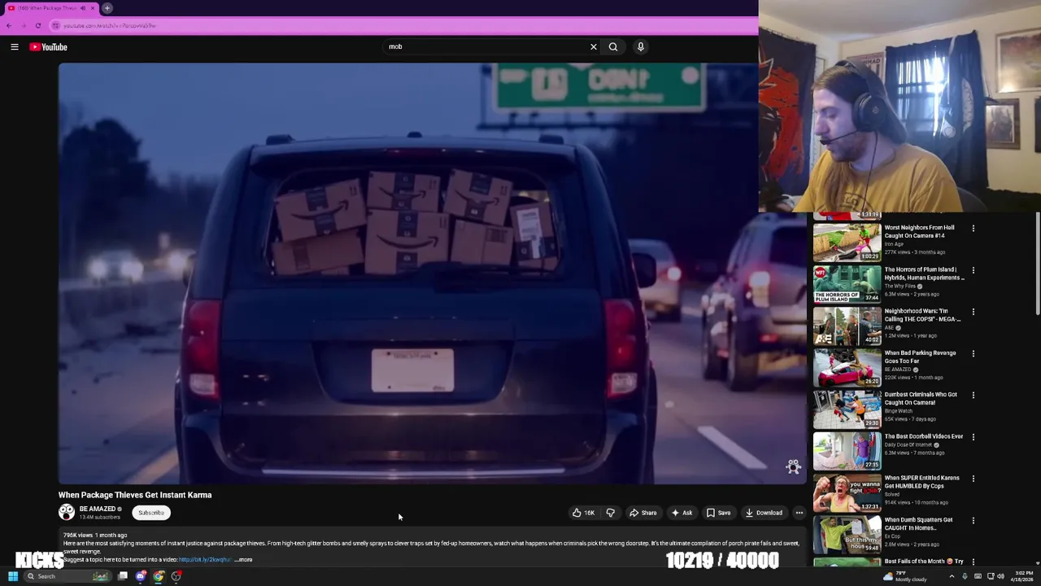The width and height of the screenshot is (1041, 586).
Task: Run search with magnifying glass button
Action: (613, 47)
